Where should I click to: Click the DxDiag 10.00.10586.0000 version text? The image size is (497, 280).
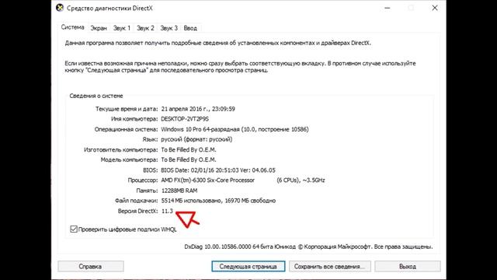point(308,247)
